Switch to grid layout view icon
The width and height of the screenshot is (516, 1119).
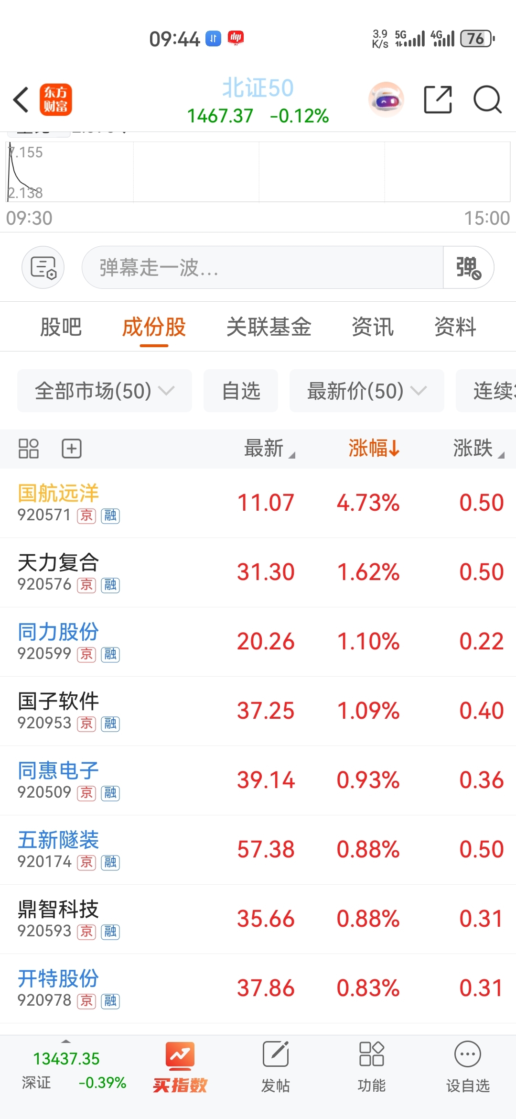28,449
